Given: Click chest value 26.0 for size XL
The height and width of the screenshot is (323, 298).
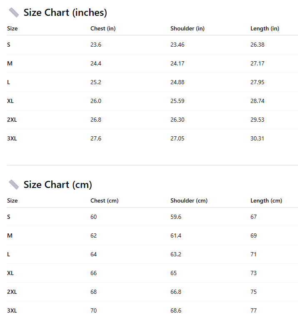Looking at the screenshot, I should (96, 101).
